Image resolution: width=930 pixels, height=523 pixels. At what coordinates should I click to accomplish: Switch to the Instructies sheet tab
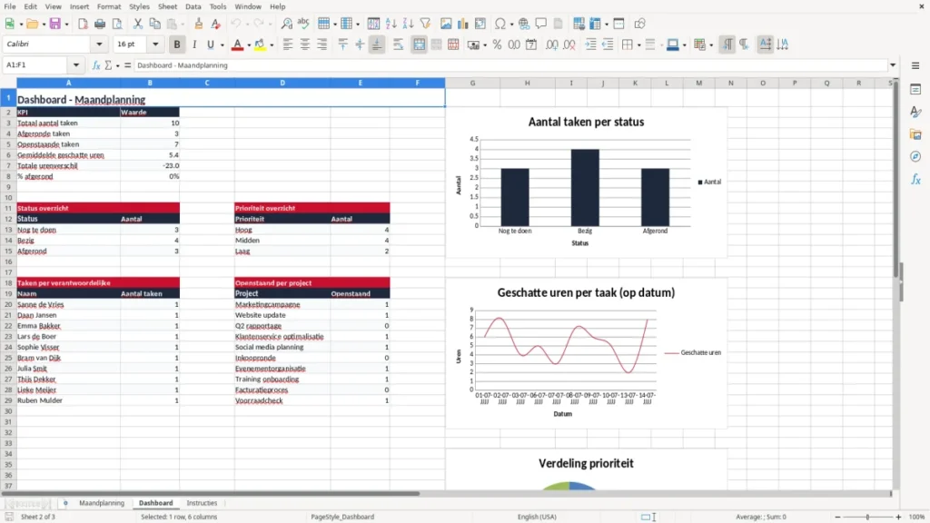click(202, 503)
